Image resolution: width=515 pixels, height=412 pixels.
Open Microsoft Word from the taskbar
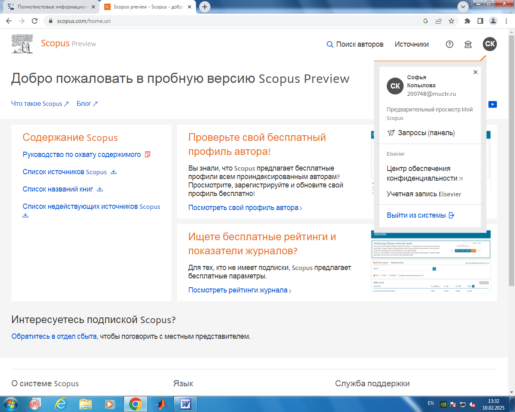185,404
